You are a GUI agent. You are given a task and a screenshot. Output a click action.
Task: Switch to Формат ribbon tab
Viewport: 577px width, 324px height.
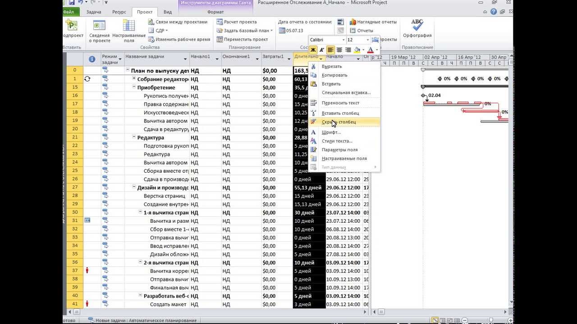(x=215, y=12)
